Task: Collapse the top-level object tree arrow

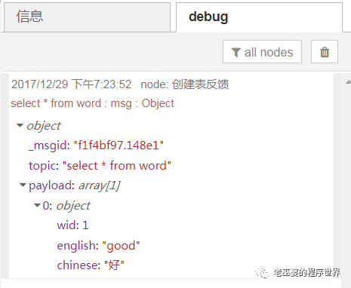Action: click(x=20, y=125)
